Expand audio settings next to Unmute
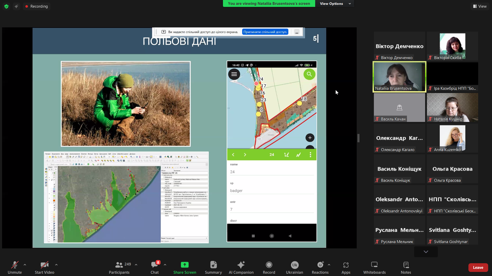Screen dimensions: 492x276 coord(25,265)
